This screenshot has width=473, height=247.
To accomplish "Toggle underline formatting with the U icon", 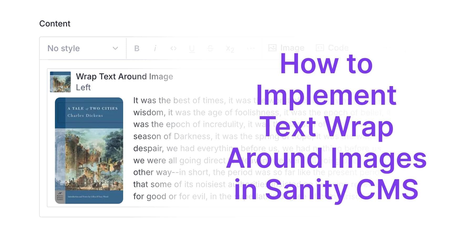I will click(192, 48).
